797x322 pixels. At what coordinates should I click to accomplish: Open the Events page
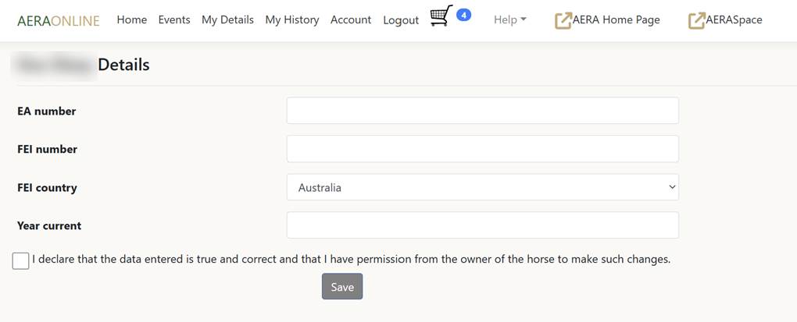tap(173, 19)
